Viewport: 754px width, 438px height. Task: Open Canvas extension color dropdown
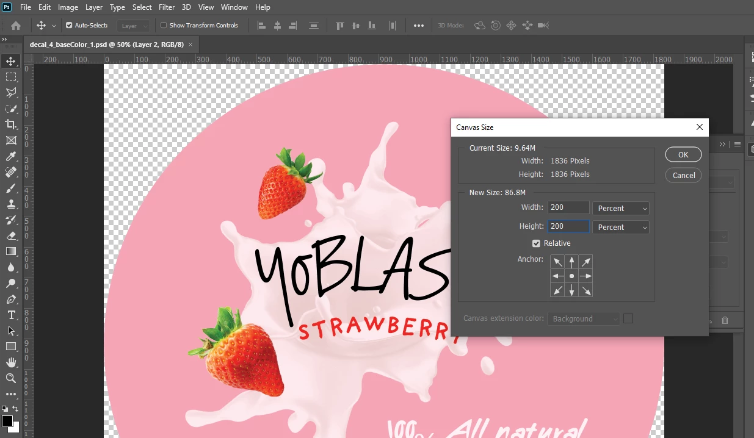pos(583,318)
